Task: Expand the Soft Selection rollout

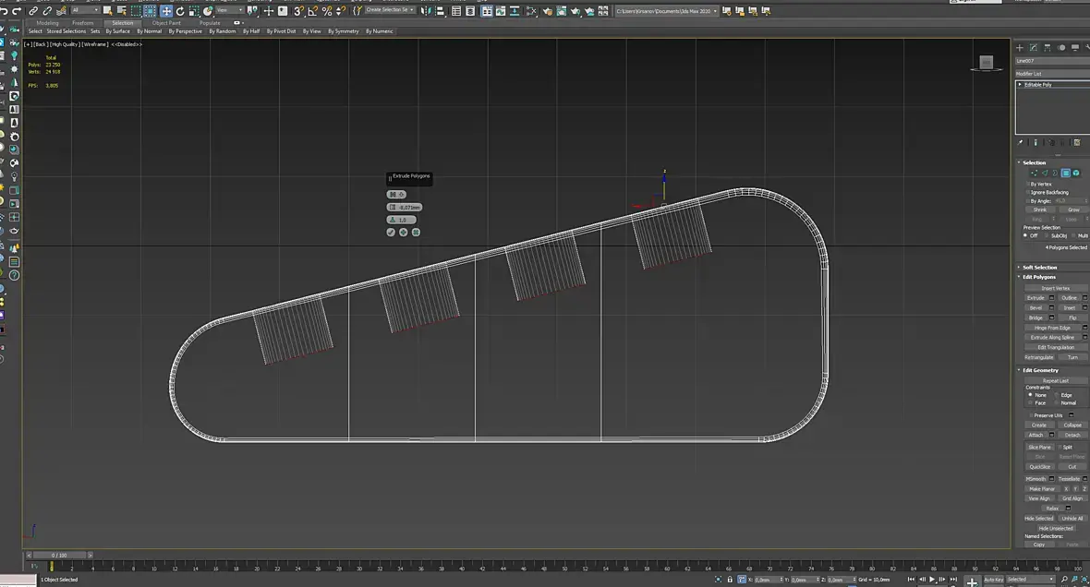Action: click(1039, 268)
